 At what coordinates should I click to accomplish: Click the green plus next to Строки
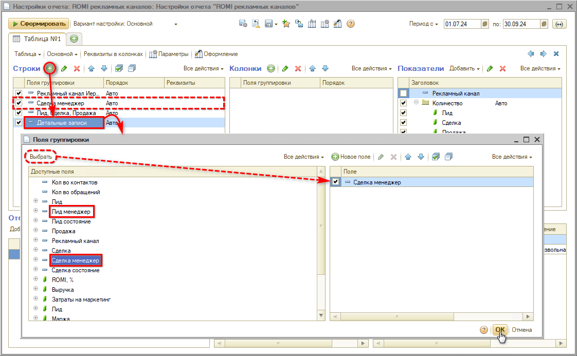point(50,68)
